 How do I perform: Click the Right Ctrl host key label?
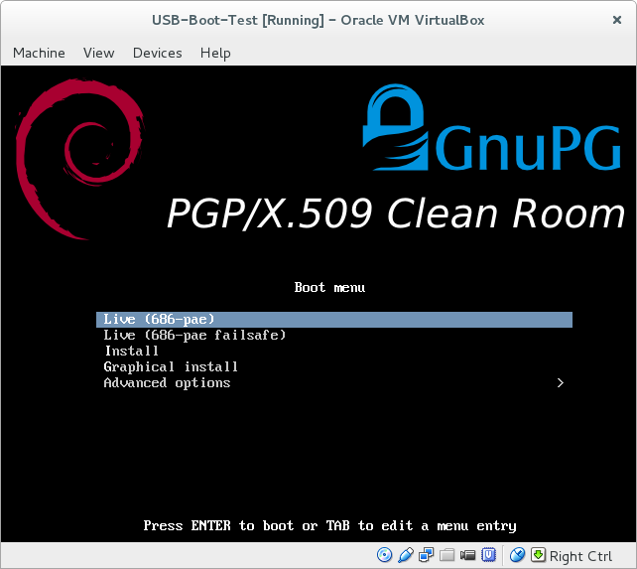[580, 556]
